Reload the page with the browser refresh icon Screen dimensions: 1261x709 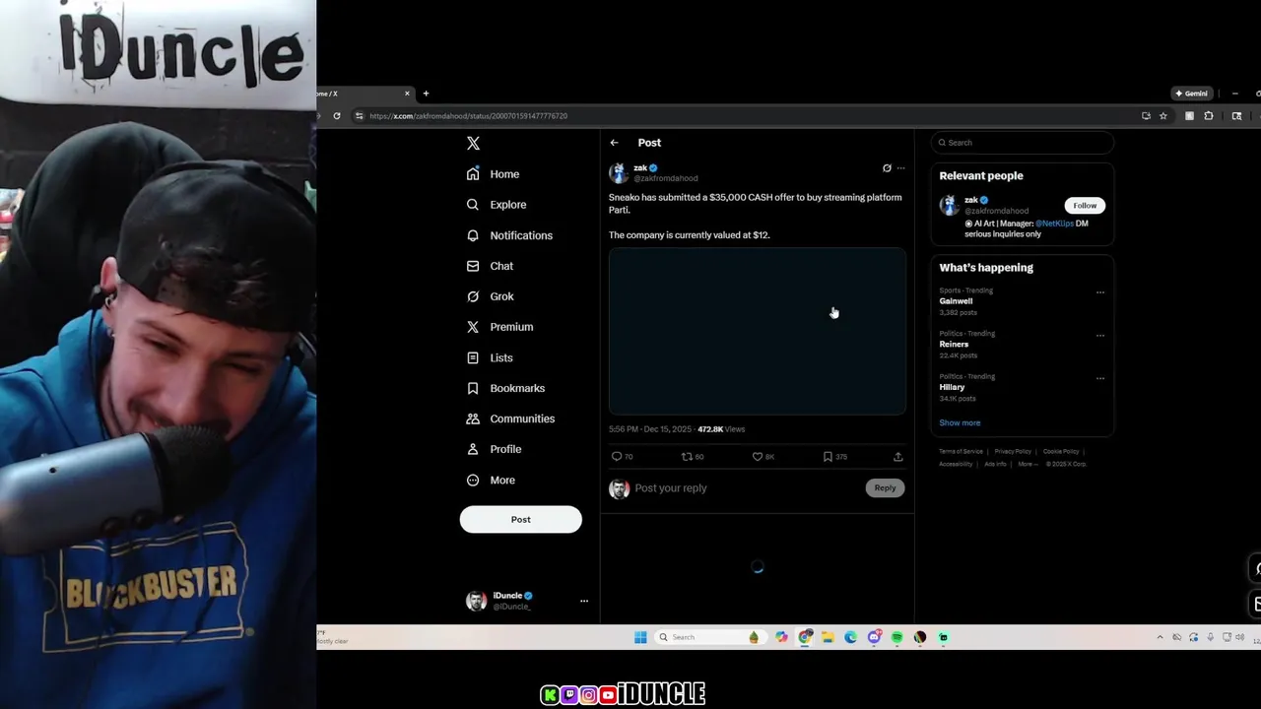click(337, 116)
